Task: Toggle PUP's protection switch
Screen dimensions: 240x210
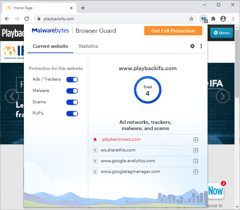Action: point(72,113)
